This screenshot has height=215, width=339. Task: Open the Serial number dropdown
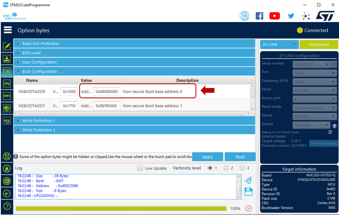coord(311,64)
